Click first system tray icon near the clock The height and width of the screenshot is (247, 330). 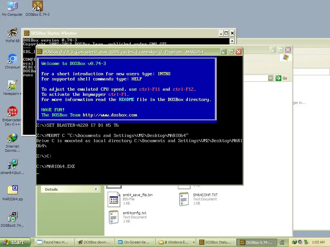(x=294, y=242)
